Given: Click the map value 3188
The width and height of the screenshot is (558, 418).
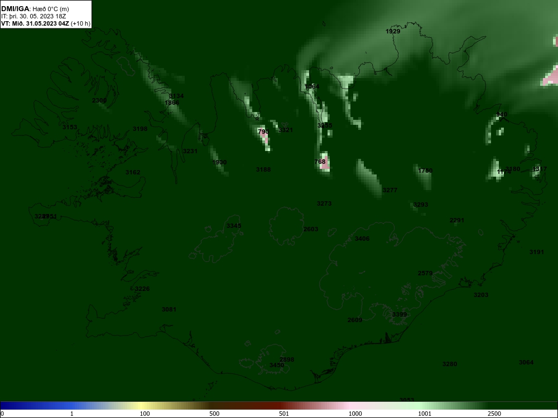Looking at the screenshot, I should (x=263, y=169).
